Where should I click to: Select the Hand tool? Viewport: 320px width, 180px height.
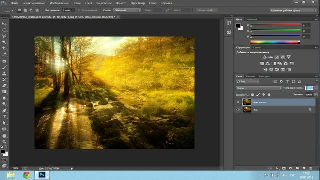pyautogui.click(x=4, y=135)
